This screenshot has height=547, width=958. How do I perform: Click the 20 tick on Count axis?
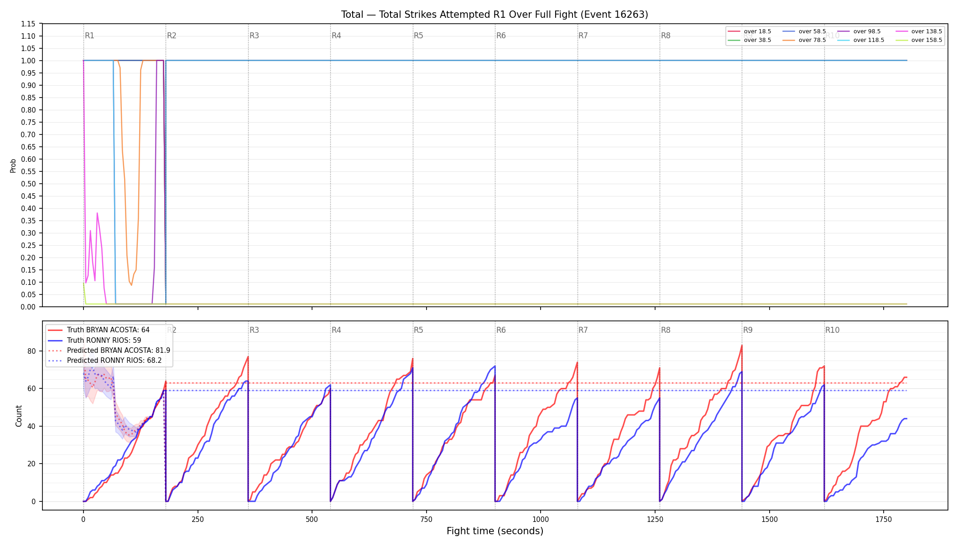coord(31,464)
